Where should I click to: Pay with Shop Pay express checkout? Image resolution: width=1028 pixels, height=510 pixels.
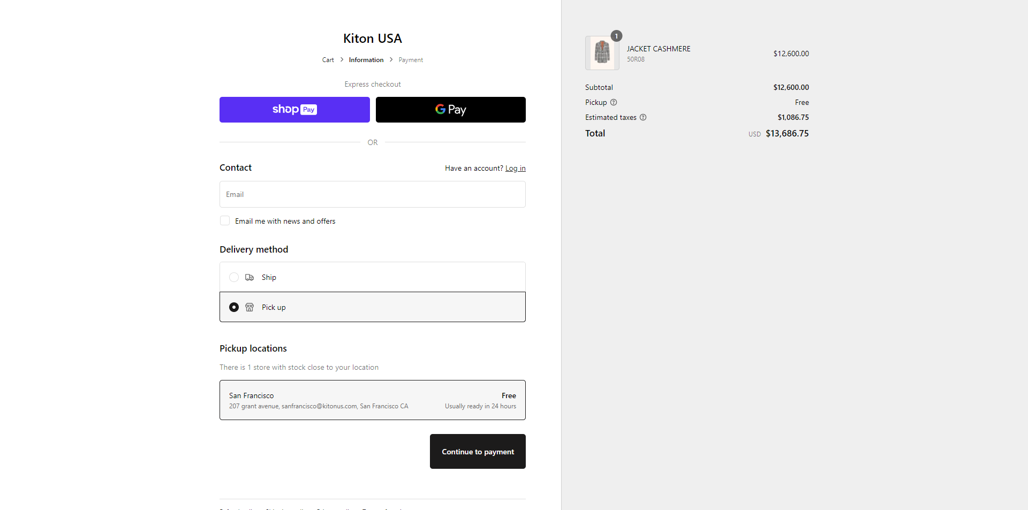coord(294,110)
